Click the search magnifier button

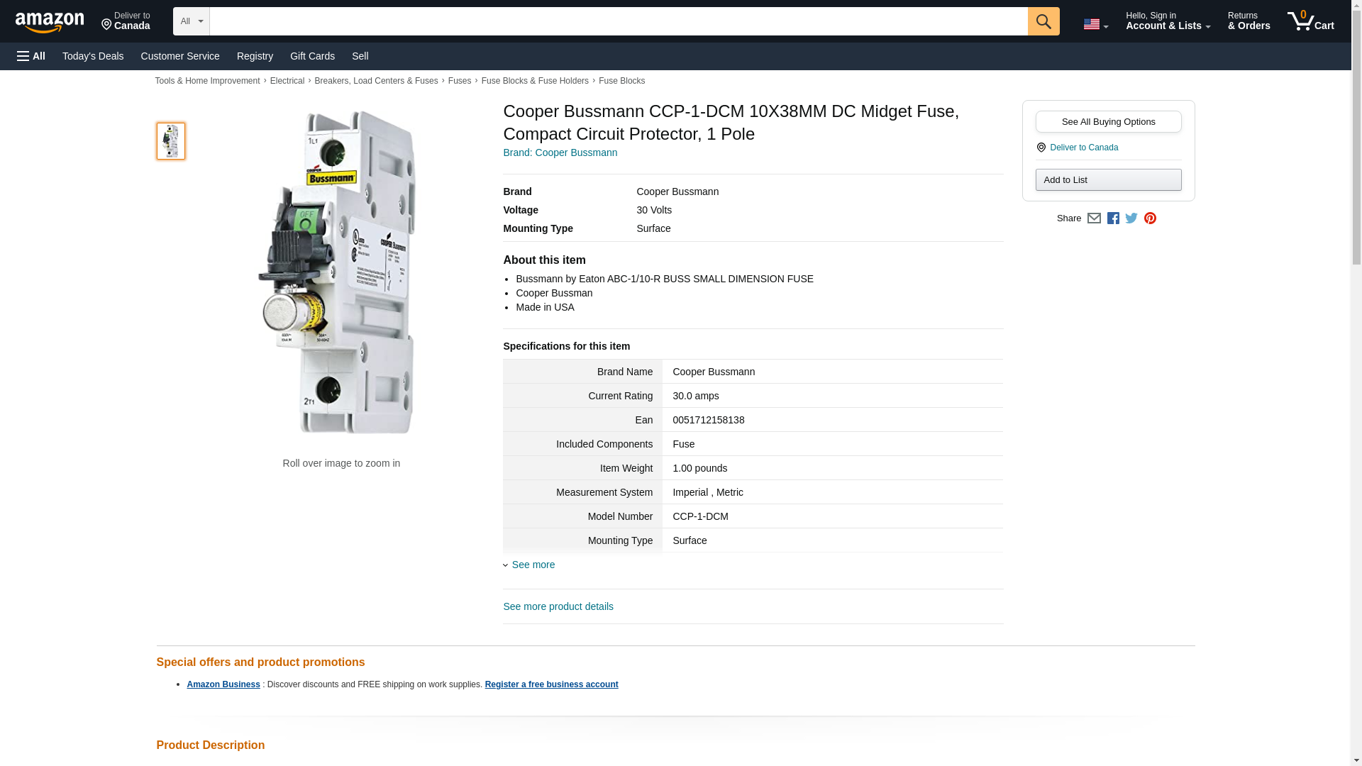(x=1043, y=21)
